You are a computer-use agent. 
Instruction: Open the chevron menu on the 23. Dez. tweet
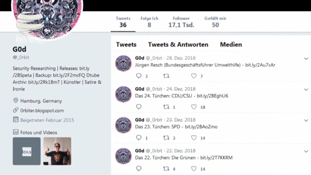coord(306,121)
